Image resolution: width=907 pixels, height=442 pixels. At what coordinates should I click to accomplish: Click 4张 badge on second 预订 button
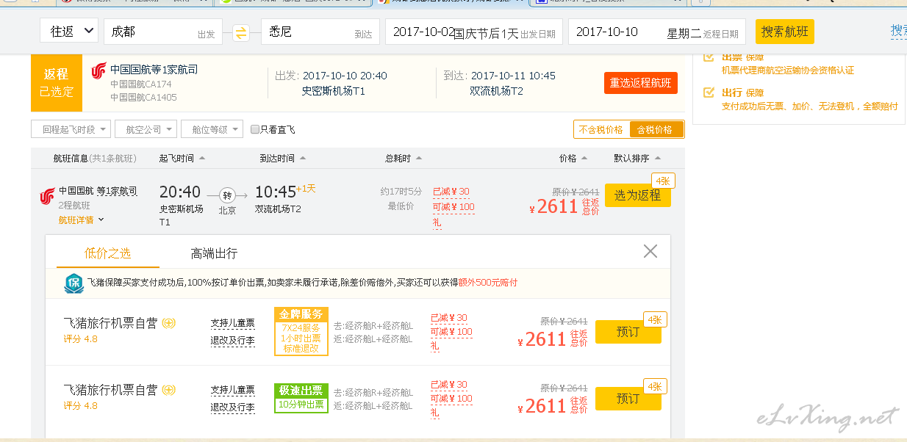[654, 386]
